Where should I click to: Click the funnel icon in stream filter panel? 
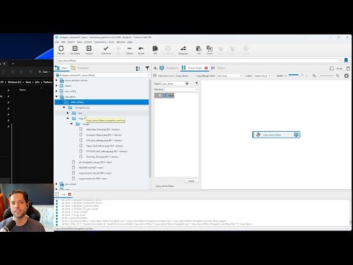pos(196,84)
